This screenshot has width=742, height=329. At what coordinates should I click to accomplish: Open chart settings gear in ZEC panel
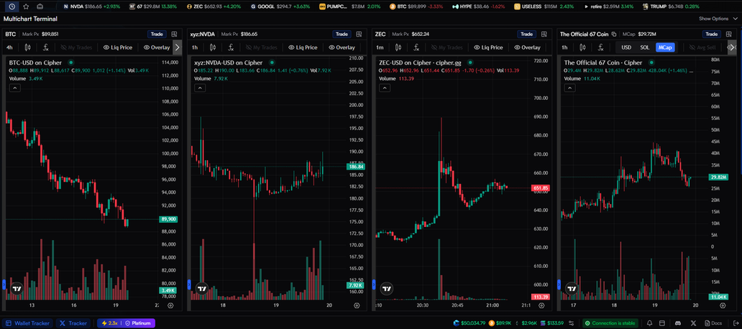coord(541,305)
